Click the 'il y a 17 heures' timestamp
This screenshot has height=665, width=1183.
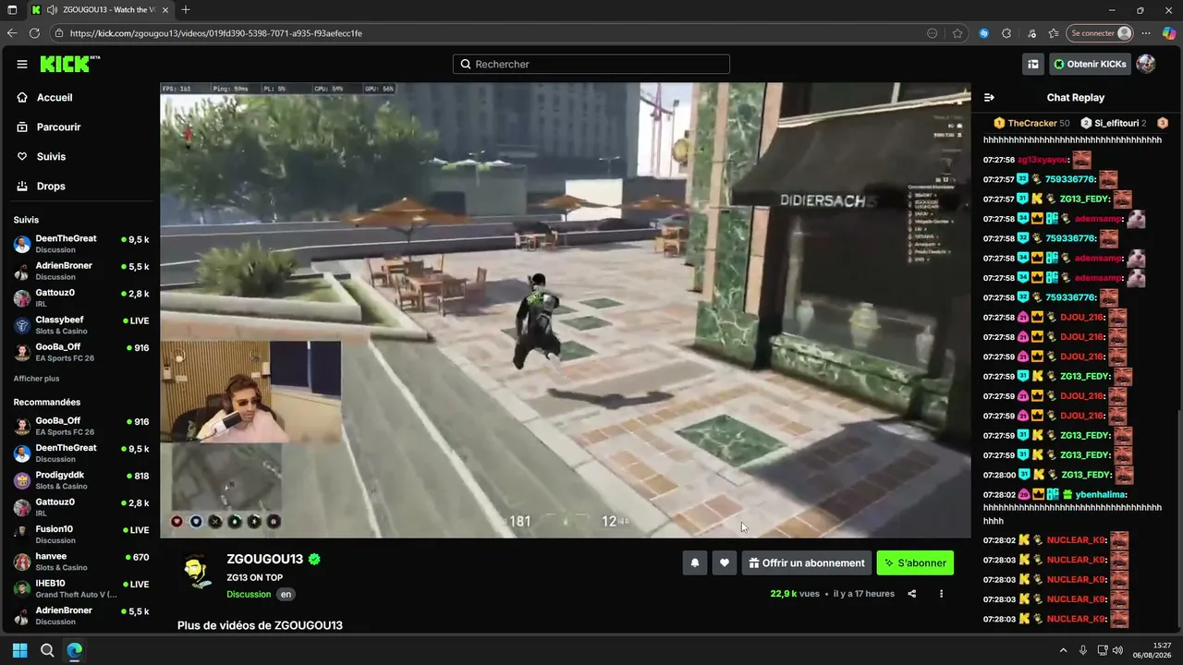coord(864,594)
